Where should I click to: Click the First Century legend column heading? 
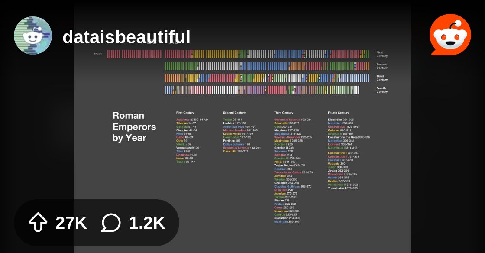click(x=185, y=113)
